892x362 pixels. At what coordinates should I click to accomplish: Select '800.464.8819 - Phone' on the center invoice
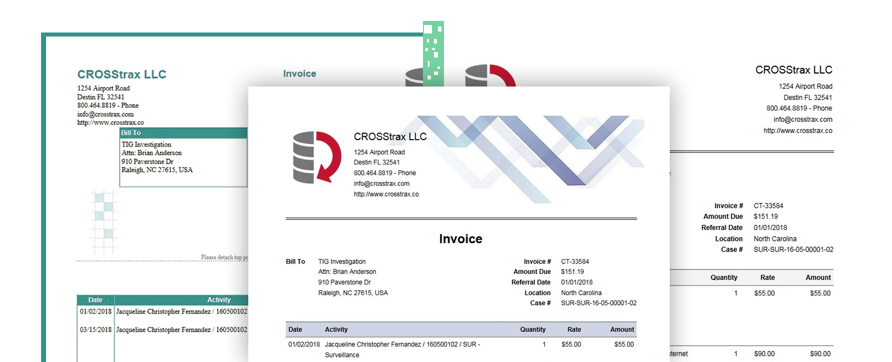click(x=384, y=173)
